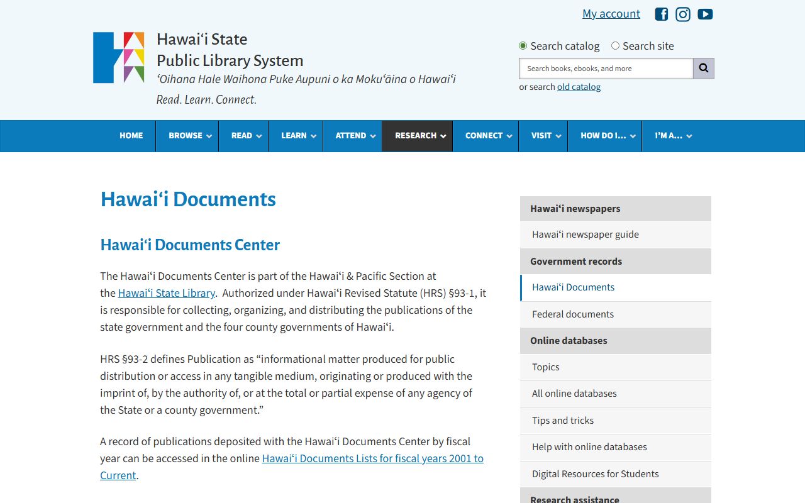Open Federal documents sidebar item
Screen dimensions: 805x503
616,314
